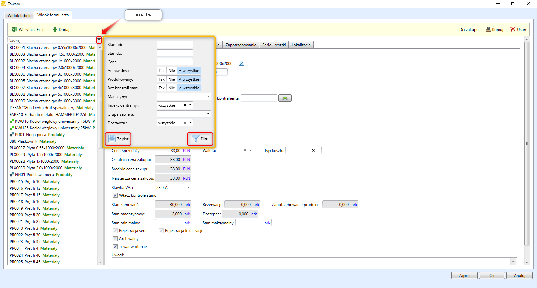Click the Kopiuj user icon
Image resolution: width=537 pixels, height=288 pixels.
[488, 29]
